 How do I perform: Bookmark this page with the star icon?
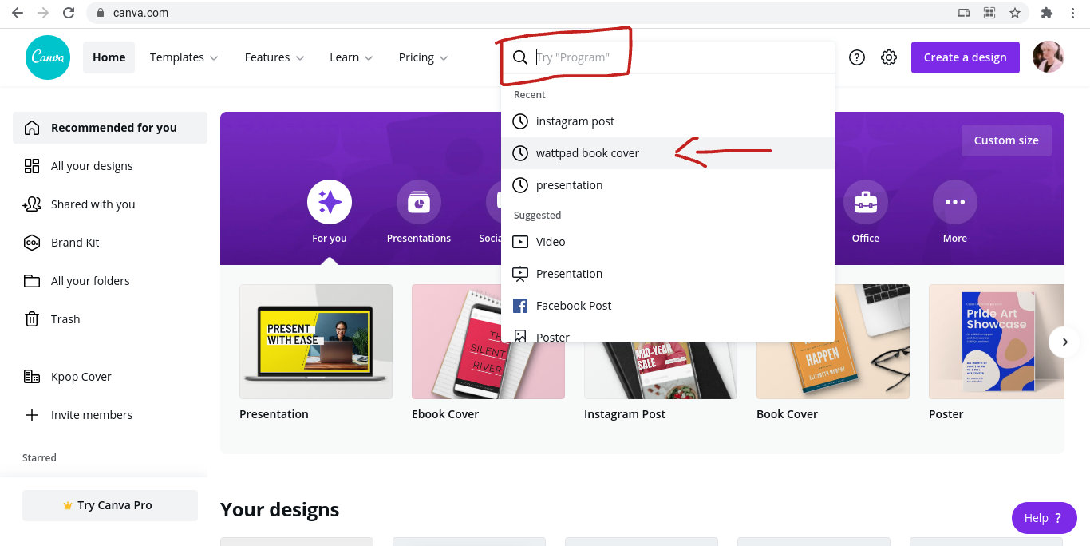[x=1015, y=13]
